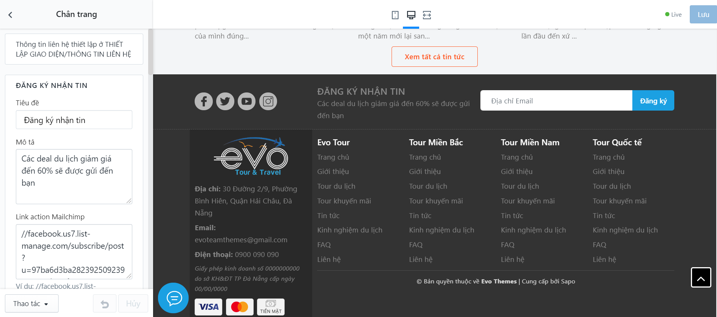The height and width of the screenshot is (317, 717).
Task: Click Xem tất cả tin tức button
Action: point(435,57)
